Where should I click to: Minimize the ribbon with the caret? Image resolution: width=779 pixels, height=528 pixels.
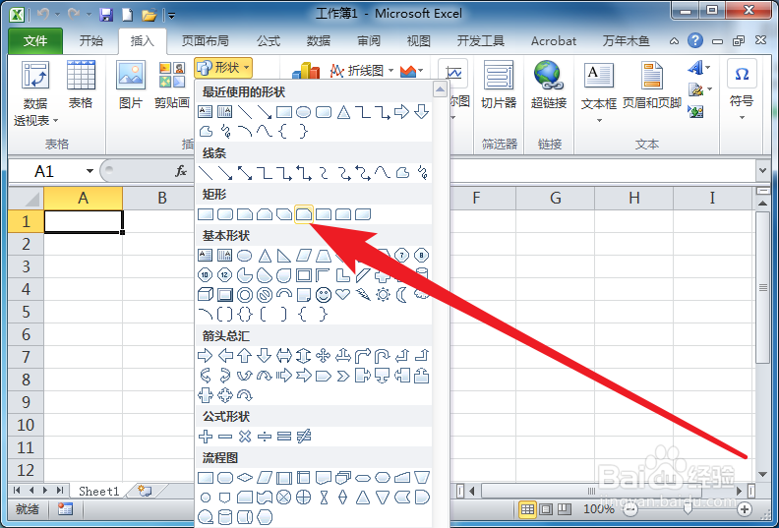point(674,41)
